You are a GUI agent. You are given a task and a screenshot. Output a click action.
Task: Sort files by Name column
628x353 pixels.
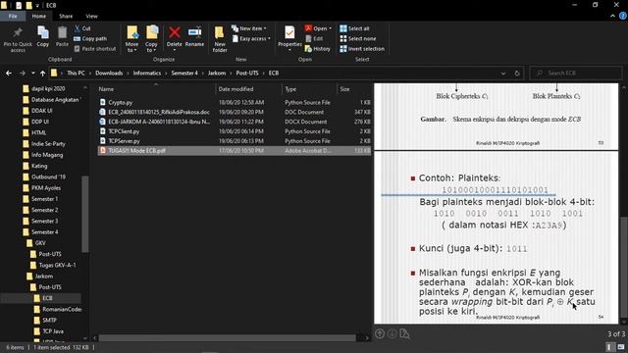point(155,89)
